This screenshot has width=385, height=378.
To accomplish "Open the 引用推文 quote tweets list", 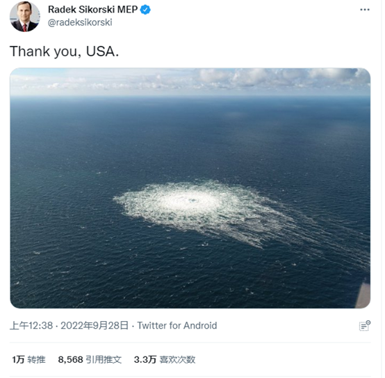I will click(104, 360).
